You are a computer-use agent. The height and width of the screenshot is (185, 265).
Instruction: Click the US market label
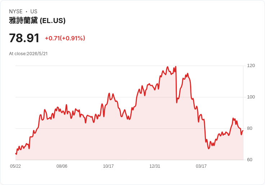[x=34, y=12]
